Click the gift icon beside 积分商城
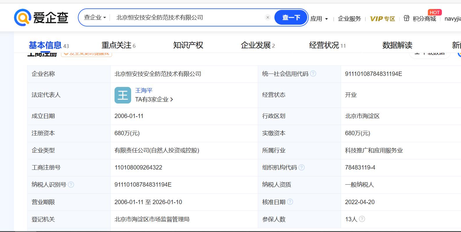This screenshot has width=461, height=232. [x=407, y=18]
